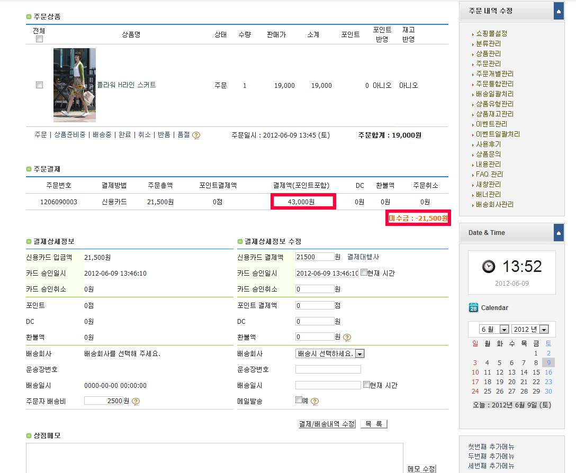Open 상품재고관리 from the sidebar menu
576x473 pixels.
494,114
